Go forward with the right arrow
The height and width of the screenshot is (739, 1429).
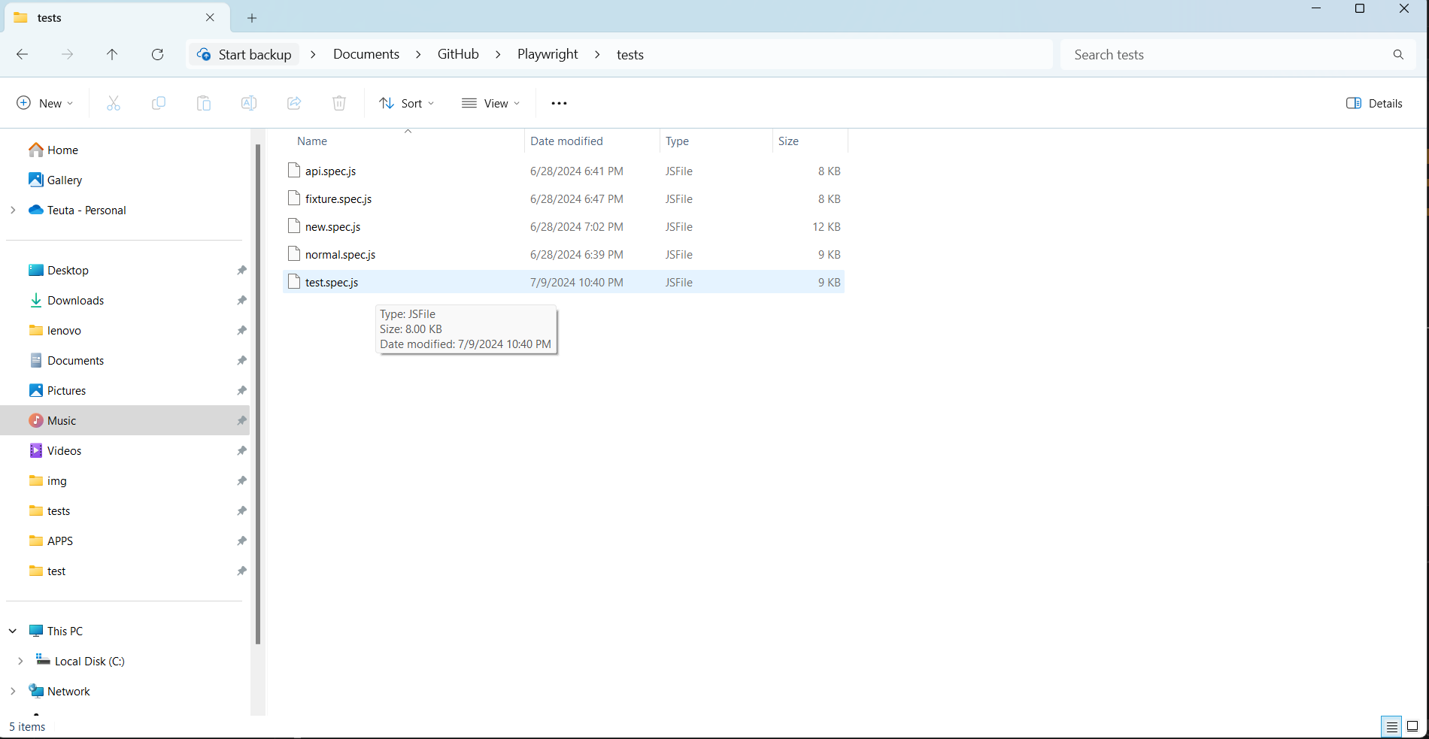pyautogui.click(x=68, y=54)
